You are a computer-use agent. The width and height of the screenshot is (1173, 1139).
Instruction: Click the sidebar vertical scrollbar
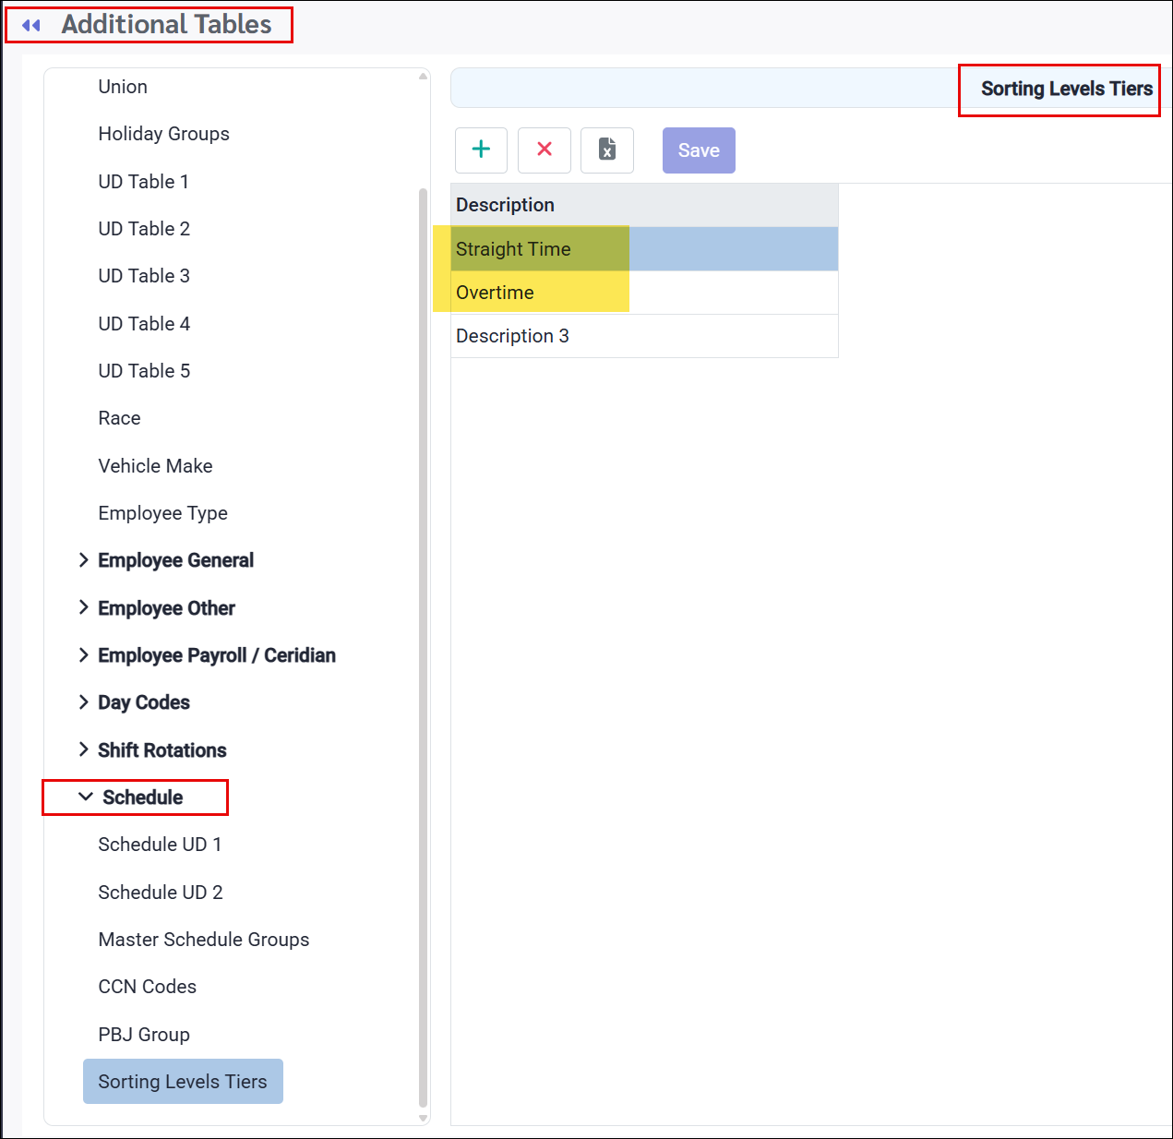(424, 646)
